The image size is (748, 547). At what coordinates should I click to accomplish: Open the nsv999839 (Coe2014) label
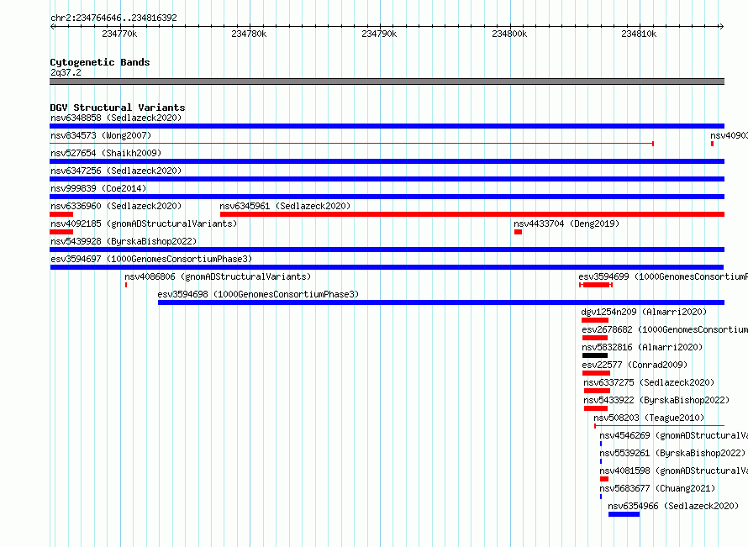pyautogui.click(x=98, y=188)
